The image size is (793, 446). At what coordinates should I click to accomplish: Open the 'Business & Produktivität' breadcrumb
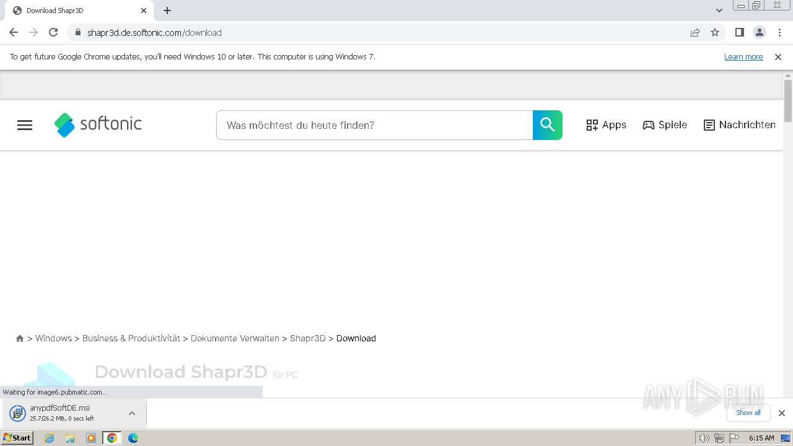coord(131,338)
